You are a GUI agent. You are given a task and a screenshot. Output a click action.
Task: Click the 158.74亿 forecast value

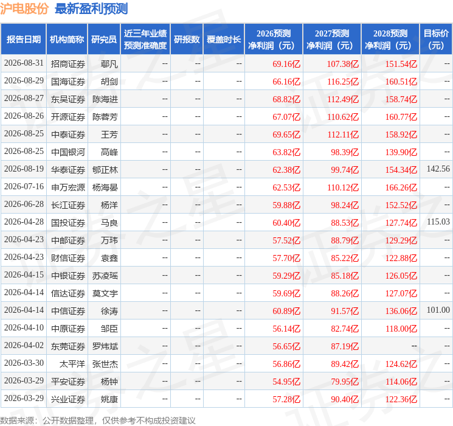pyautogui.click(x=401, y=99)
